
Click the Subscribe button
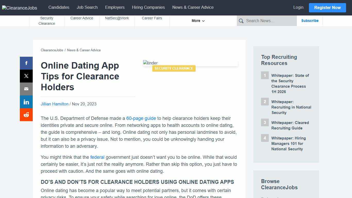pyautogui.click(x=310, y=21)
